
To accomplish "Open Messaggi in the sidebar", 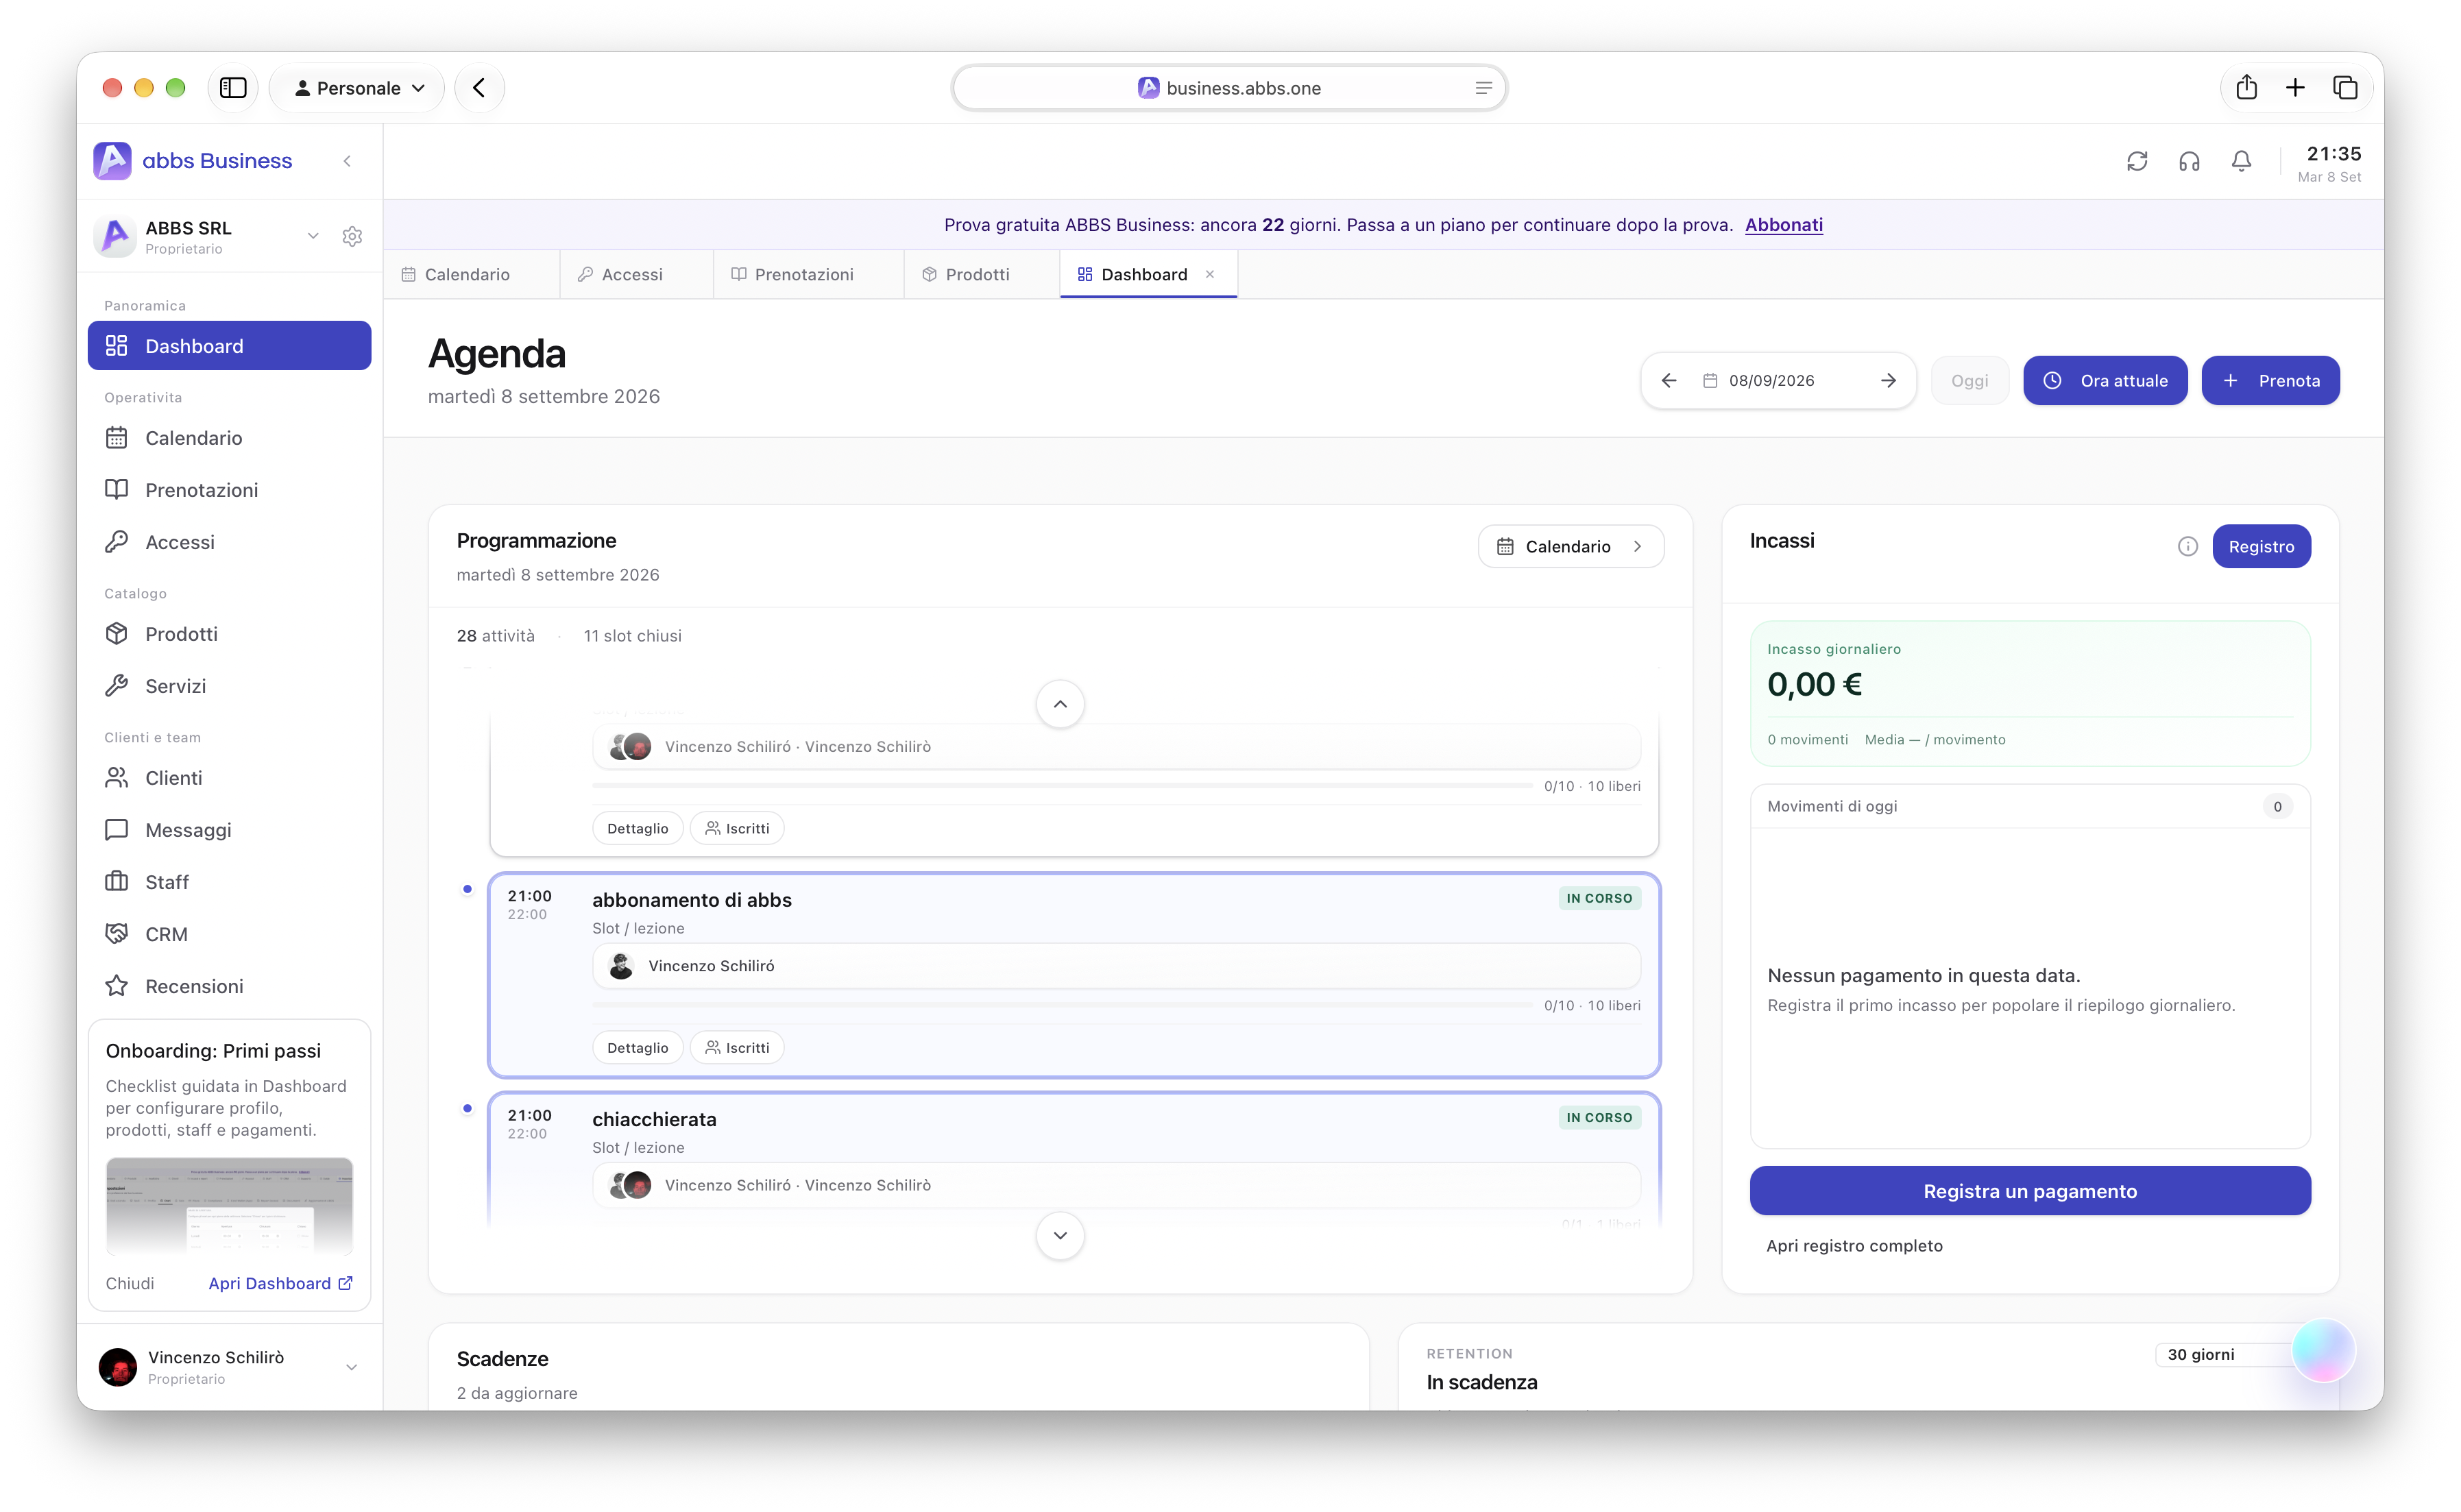I will (x=230, y=830).
